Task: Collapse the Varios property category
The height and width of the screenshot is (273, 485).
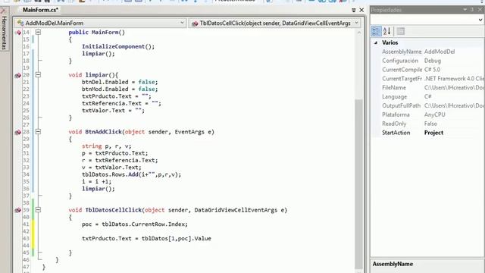Action: [376, 42]
